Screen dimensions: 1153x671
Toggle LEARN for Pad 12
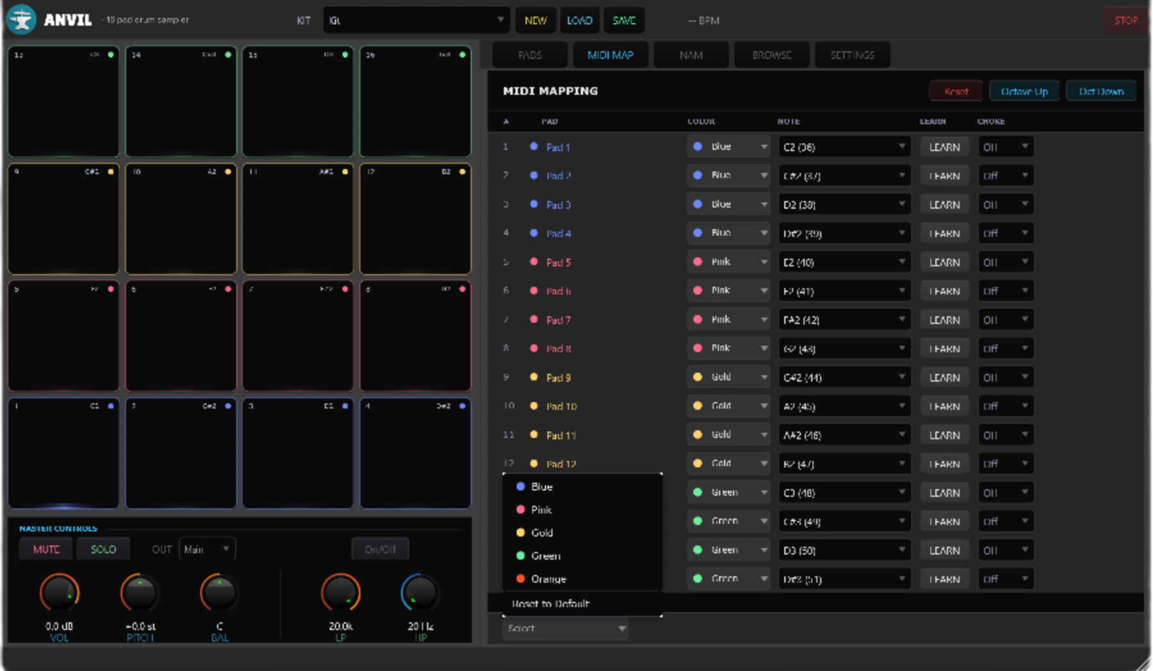[944, 464]
